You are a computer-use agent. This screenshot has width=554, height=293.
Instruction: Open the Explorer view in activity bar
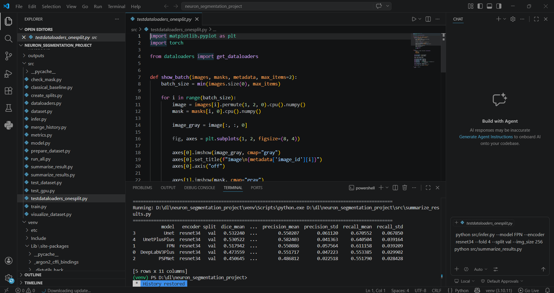click(x=9, y=21)
